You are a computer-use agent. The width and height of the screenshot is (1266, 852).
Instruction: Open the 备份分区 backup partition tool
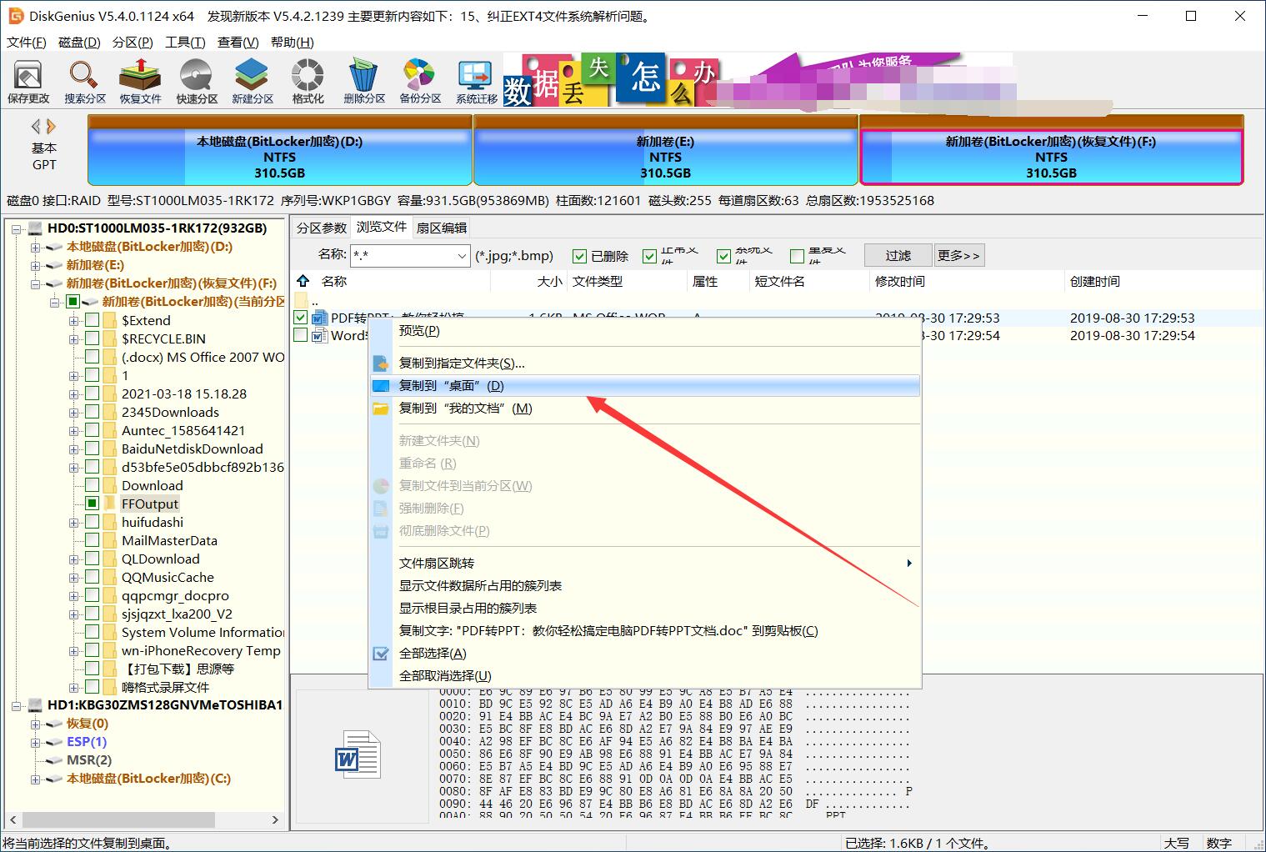[418, 81]
